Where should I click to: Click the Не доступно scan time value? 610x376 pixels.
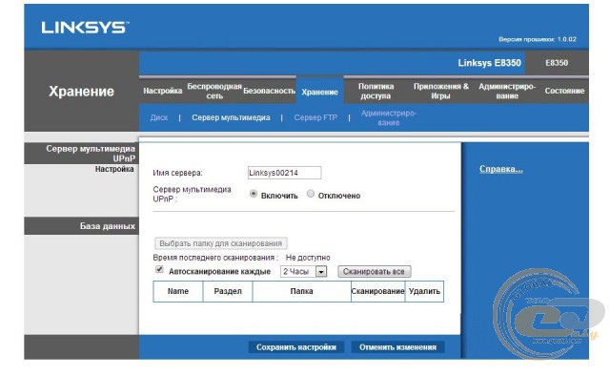click(308, 258)
